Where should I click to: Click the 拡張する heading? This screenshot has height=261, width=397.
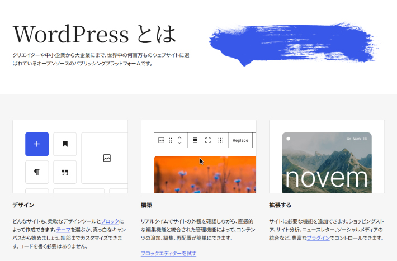(x=280, y=205)
